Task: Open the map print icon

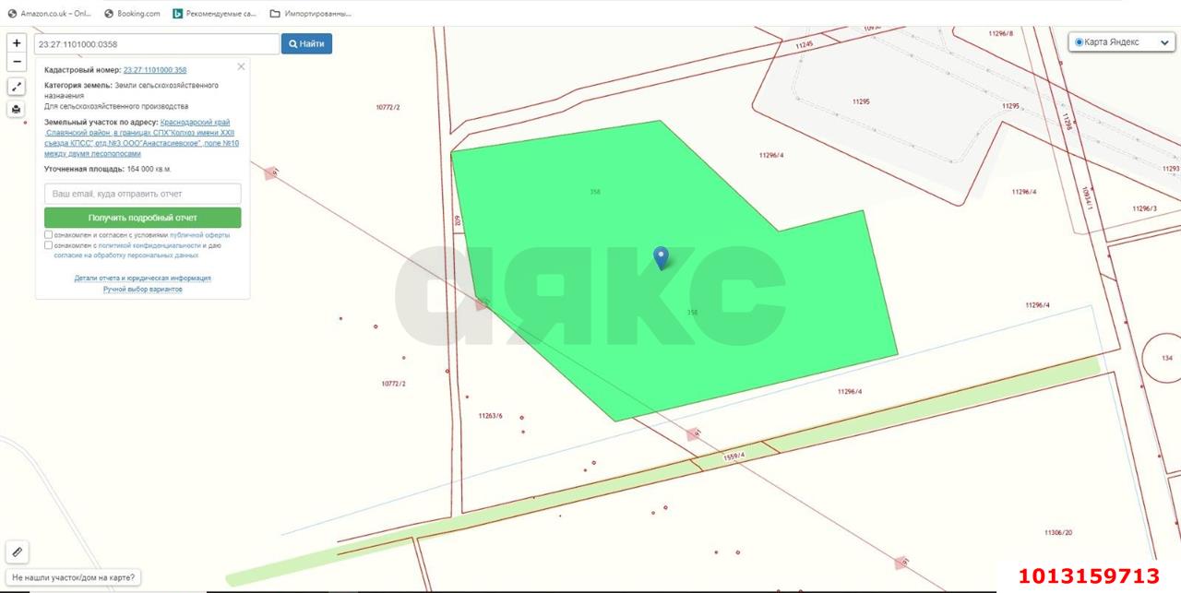Action: tap(16, 108)
